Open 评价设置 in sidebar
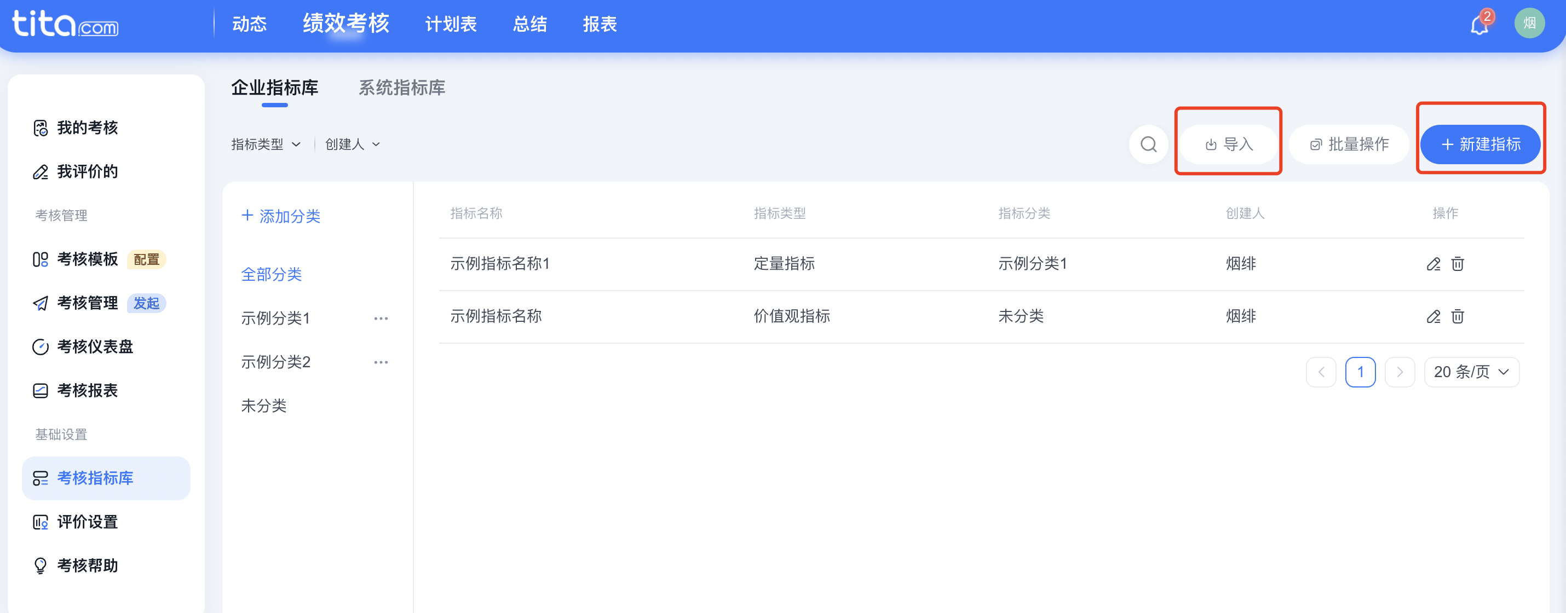 (106, 522)
